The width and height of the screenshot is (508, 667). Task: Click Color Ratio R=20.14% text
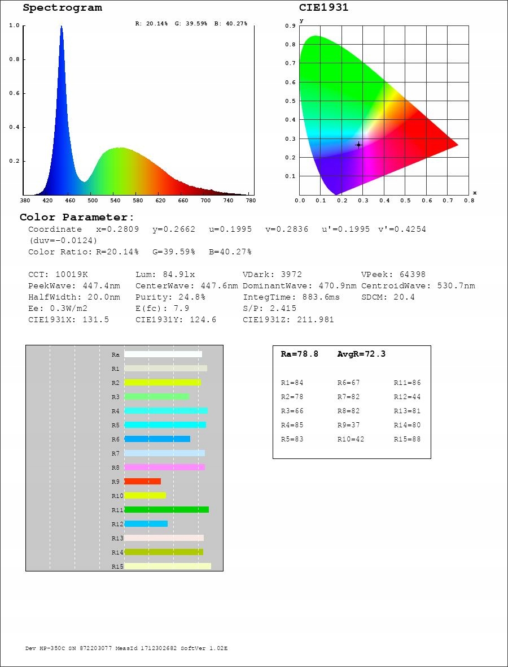coord(84,252)
